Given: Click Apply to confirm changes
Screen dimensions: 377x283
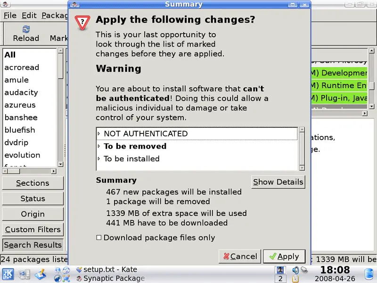Looking at the screenshot, I should coord(284,257).
